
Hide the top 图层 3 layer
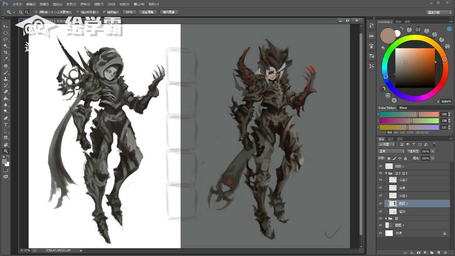pyautogui.click(x=380, y=166)
